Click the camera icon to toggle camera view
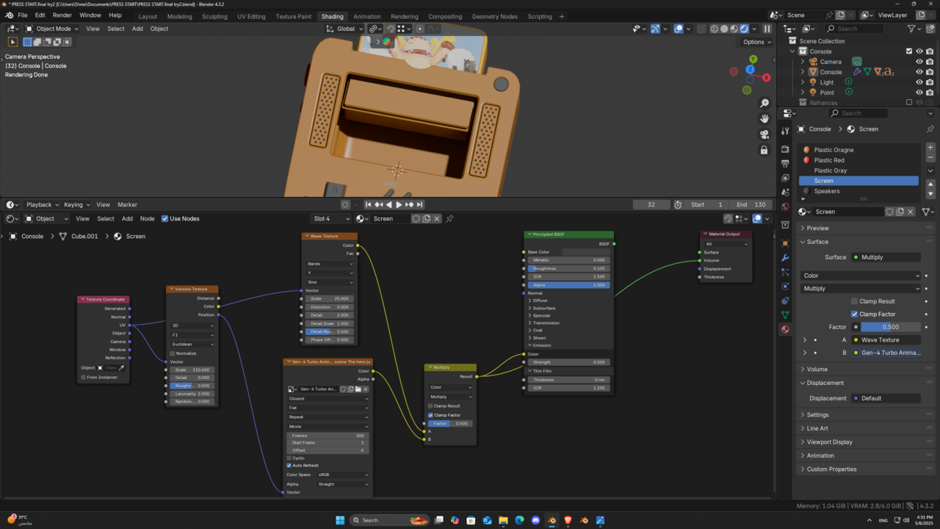 click(764, 133)
